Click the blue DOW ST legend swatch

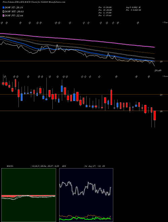click(3, 7)
